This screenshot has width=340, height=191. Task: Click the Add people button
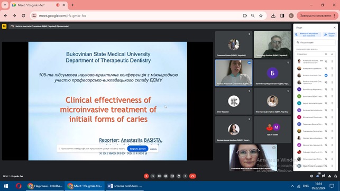pyautogui.click(x=329, y=34)
